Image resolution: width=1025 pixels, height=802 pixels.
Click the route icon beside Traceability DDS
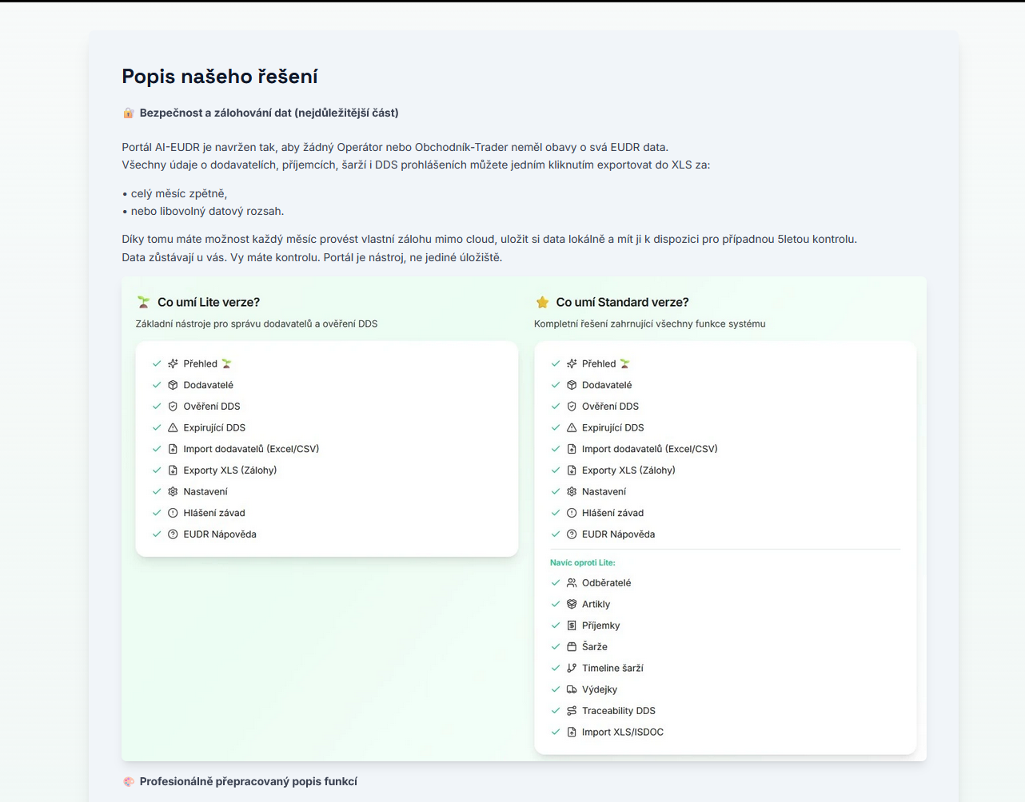click(x=572, y=711)
